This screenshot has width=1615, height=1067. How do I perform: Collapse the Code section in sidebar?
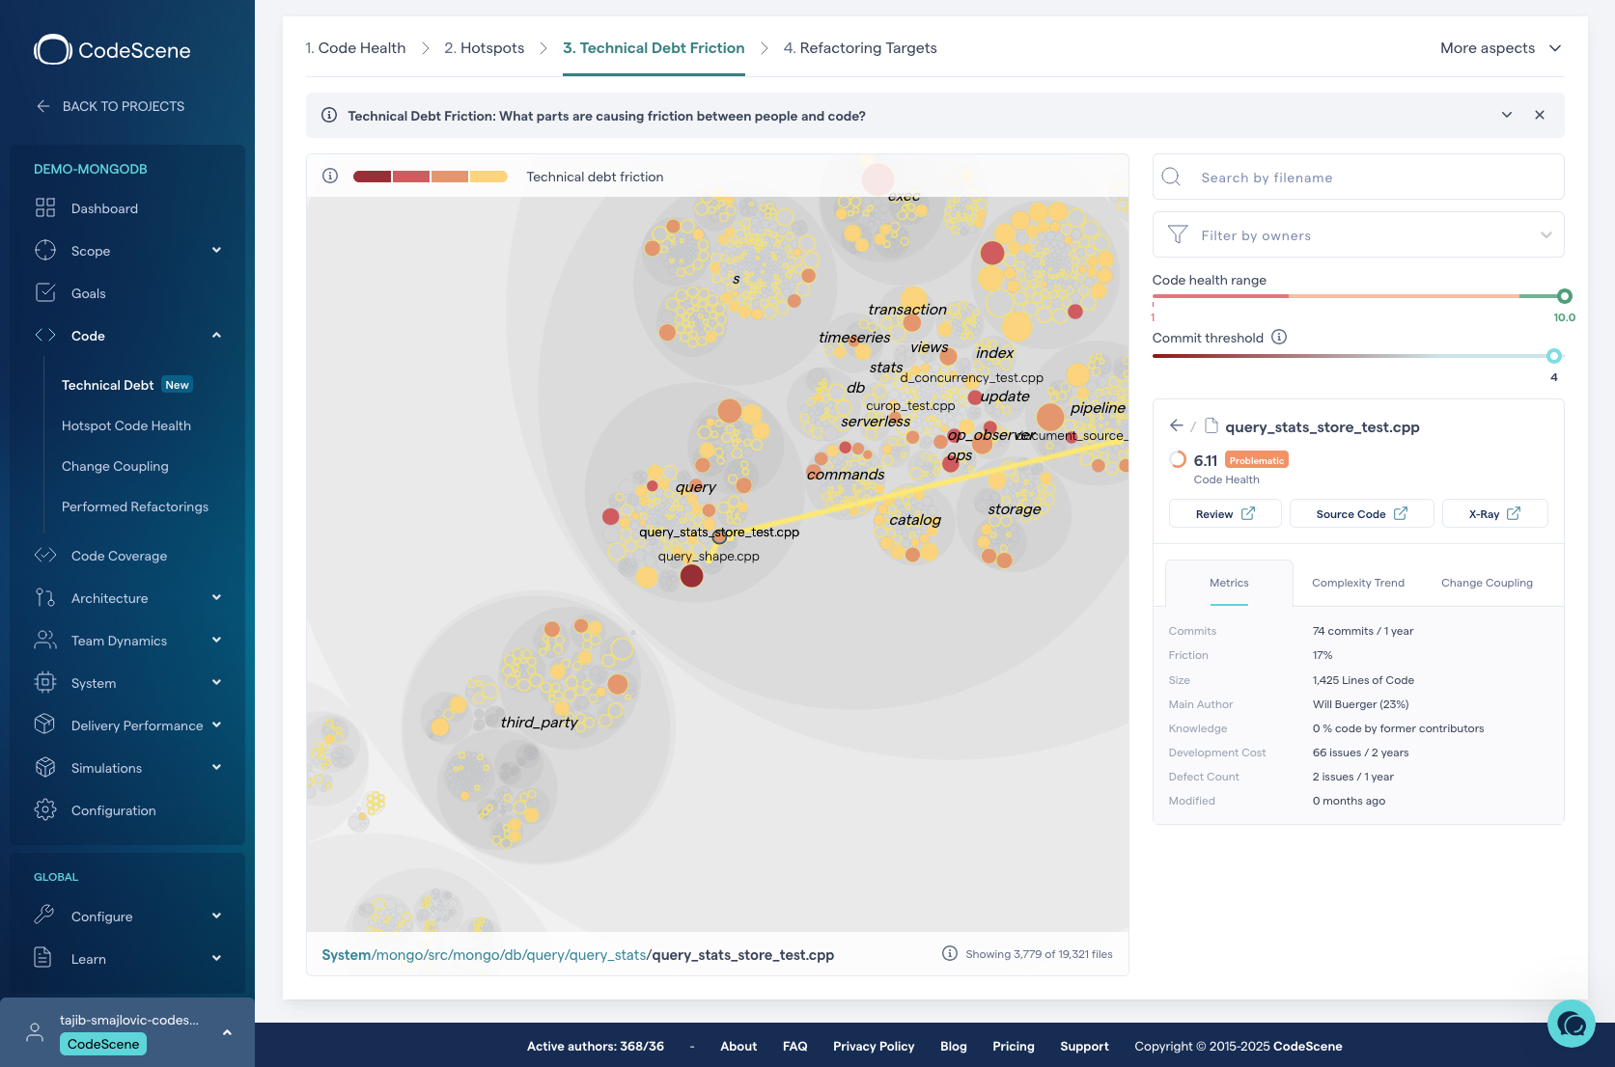pos(216,336)
